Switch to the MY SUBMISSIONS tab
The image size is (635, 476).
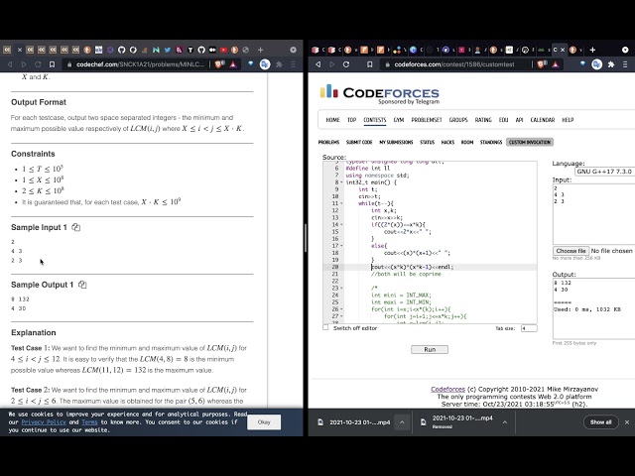(396, 142)
